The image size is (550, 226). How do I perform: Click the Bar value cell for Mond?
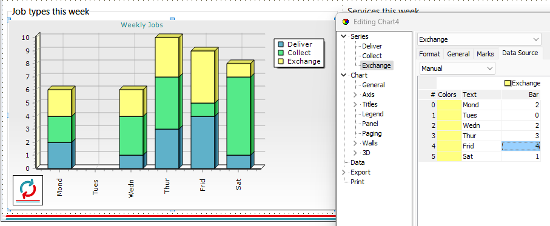point(521,105)
